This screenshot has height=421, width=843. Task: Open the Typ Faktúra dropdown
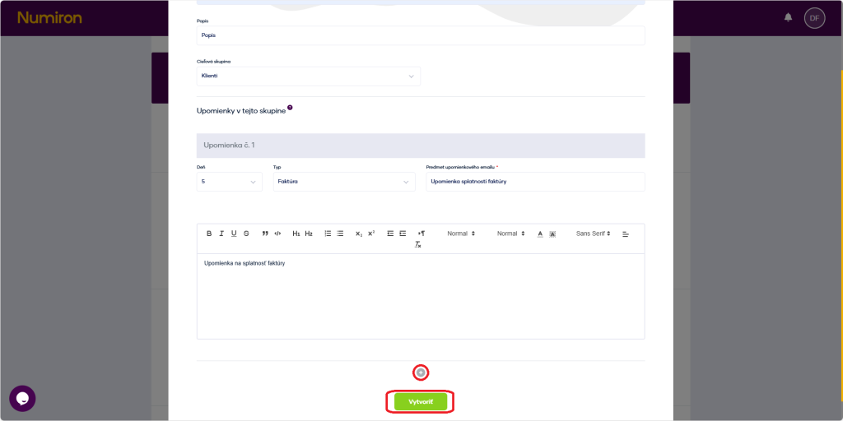point(343,182)
